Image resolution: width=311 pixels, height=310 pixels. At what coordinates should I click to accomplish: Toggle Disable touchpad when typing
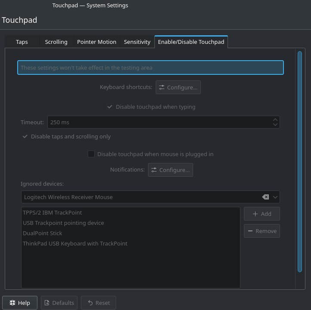click(x=151, y=107)
